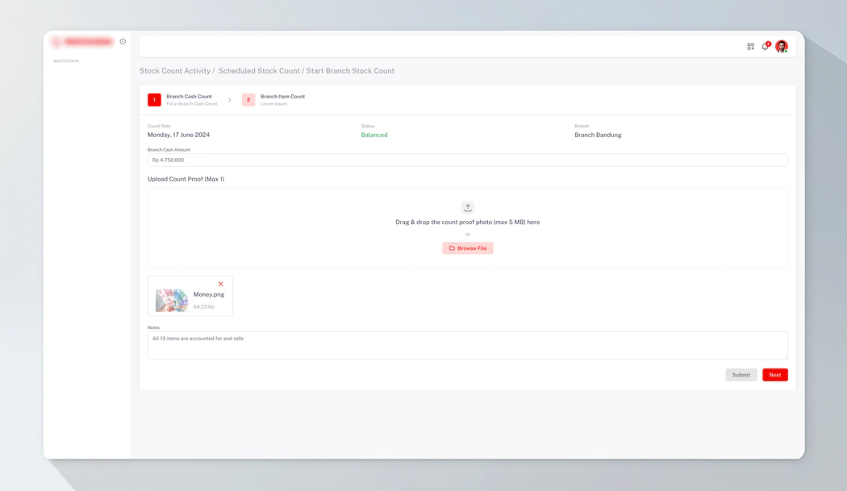This screenshot has width=847, height=491.
Task: Click the Submit button
Action: click(741, 375)
